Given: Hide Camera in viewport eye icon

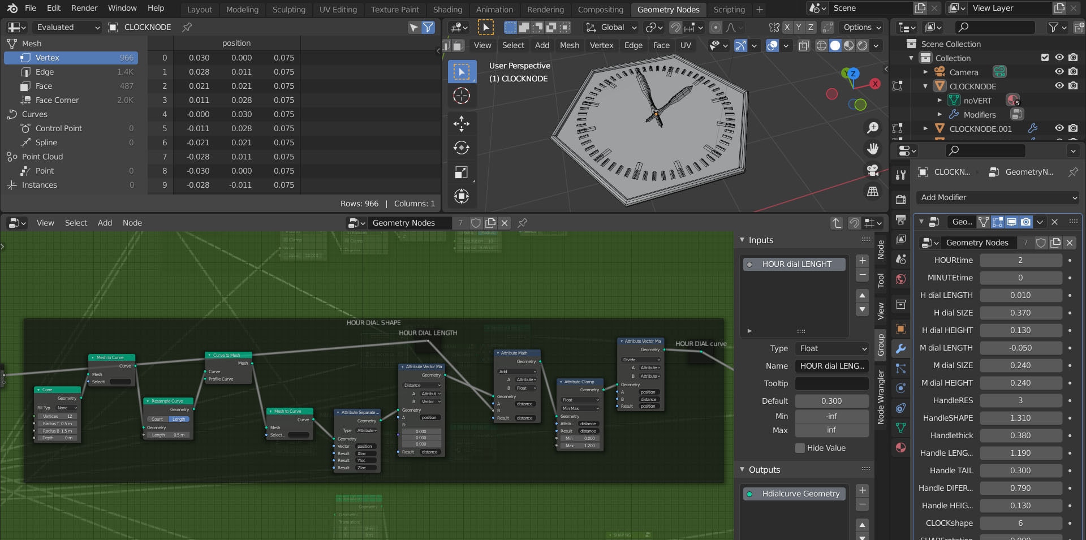Looking at the screenshot, I should pos(1059,72).
